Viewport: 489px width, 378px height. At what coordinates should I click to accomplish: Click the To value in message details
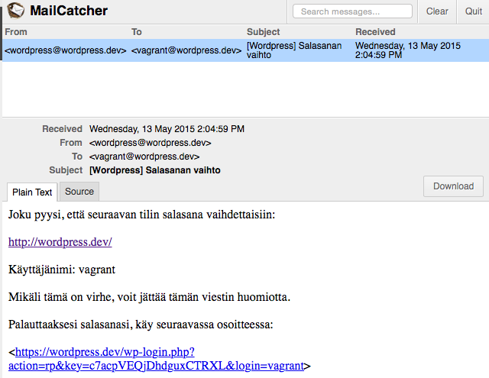point(144,157)
